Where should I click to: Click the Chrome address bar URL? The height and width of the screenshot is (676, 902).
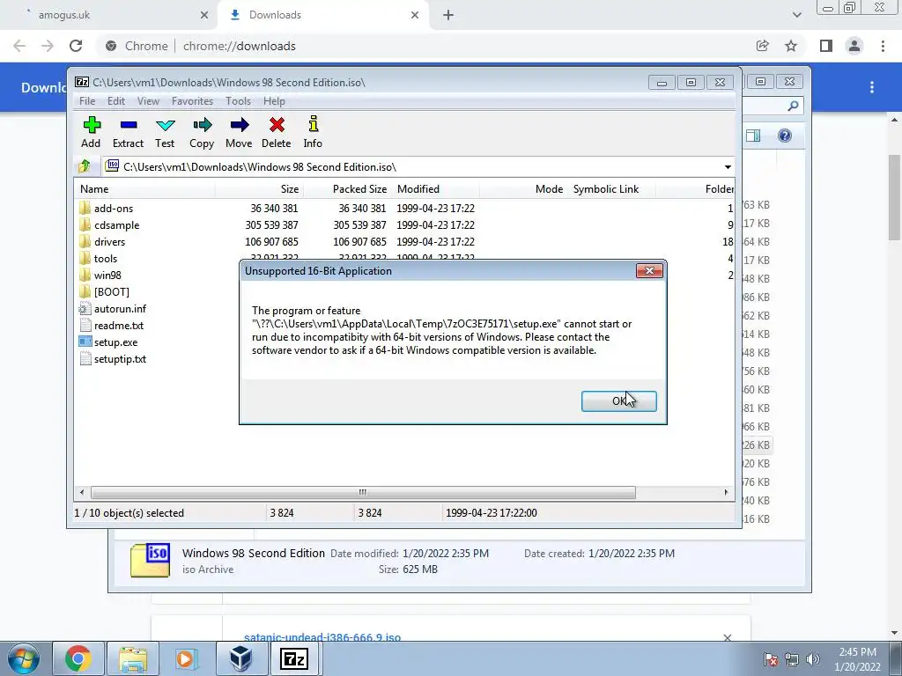click(x=240, y=46)
